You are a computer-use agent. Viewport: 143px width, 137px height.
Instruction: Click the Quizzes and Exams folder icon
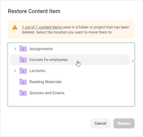pos(23,93)
